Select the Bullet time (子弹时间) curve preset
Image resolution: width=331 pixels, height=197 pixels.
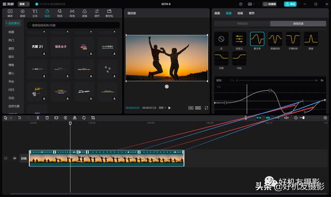[293, 39]
